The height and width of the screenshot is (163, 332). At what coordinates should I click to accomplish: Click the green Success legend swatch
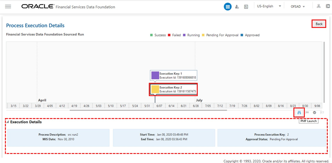coord(152,35)
